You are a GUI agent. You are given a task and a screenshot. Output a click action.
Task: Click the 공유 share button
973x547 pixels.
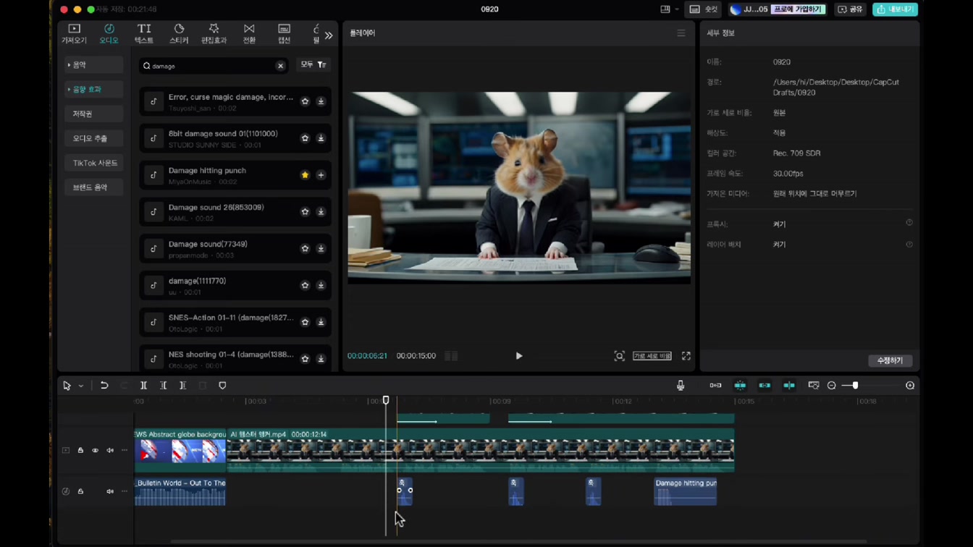(x=850, y=9)
